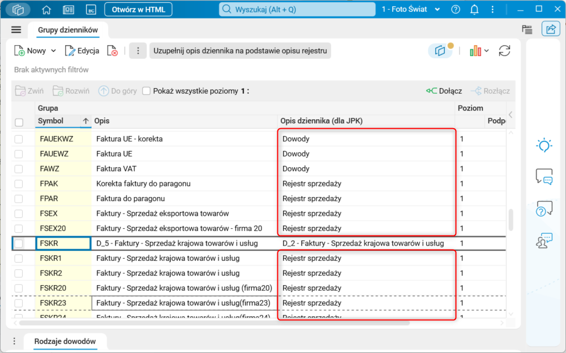Open the news panel icon
Viewport: 566px width, 353px height.
click(68, 10)
